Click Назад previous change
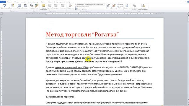This screenshot has height=106, width=189. pyautogui.click(x=120, y=4)
